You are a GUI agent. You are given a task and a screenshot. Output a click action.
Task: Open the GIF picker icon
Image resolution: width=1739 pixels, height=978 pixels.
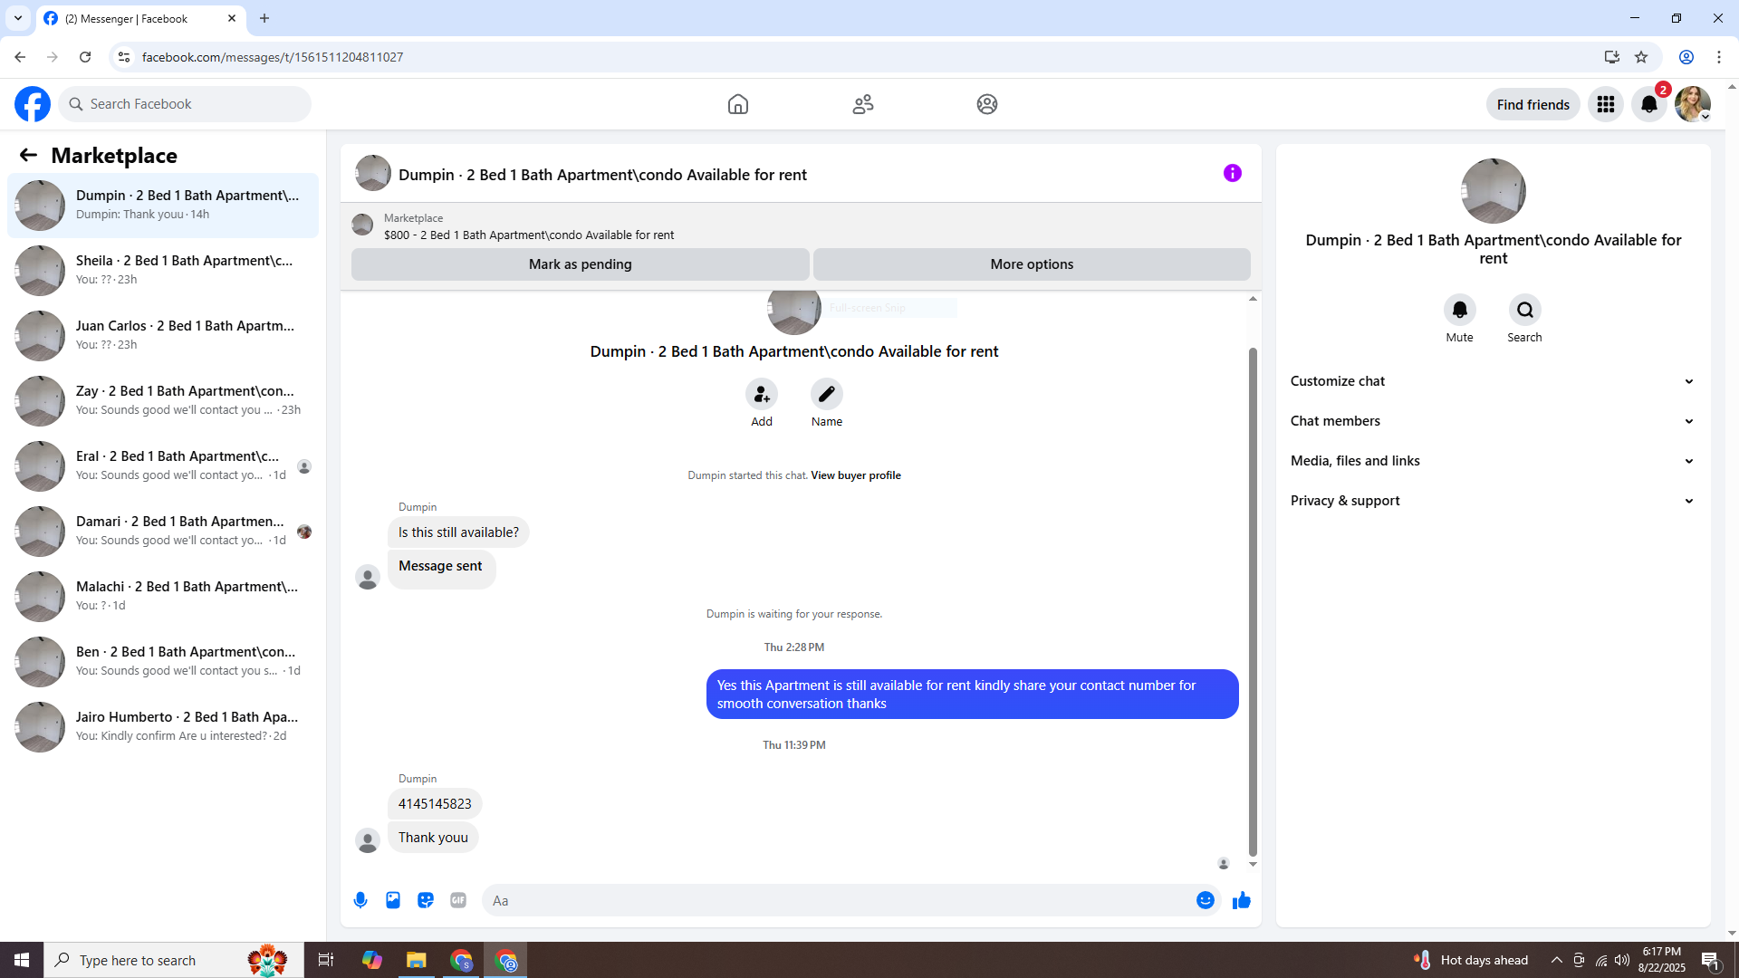point(458,900)
